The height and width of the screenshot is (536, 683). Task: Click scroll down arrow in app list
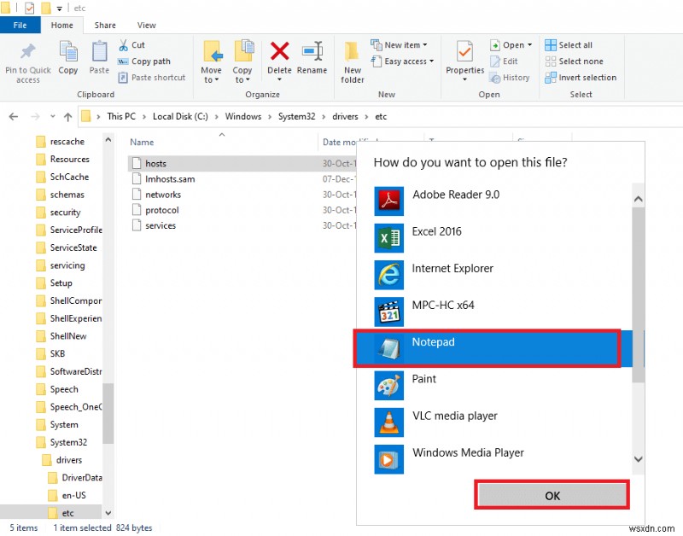click(x=638, y=459)
